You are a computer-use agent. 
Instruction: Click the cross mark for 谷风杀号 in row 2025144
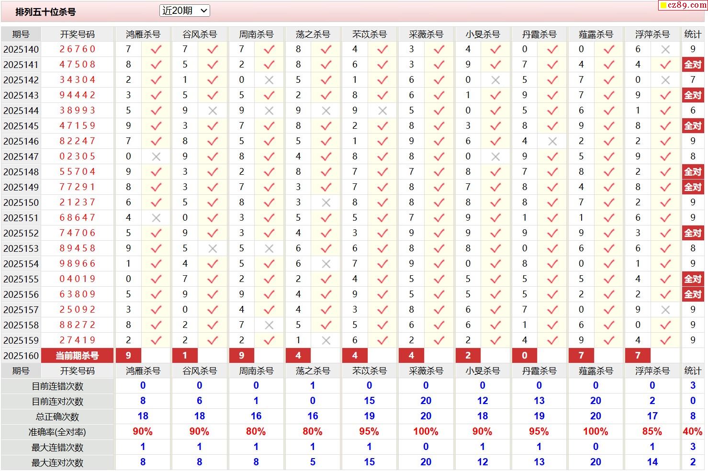213,111
